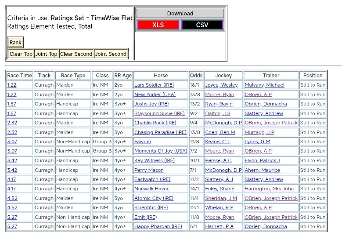Choose the Clear Second filter
Viewport: 342px width, 240px height.
[x=76, y=54]
